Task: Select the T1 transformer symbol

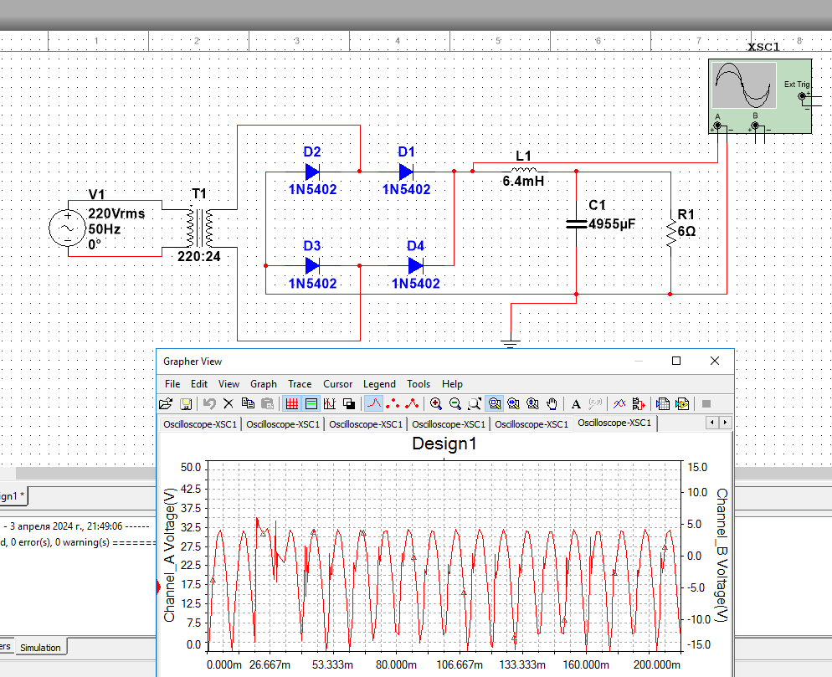Action: coord(199,228)
